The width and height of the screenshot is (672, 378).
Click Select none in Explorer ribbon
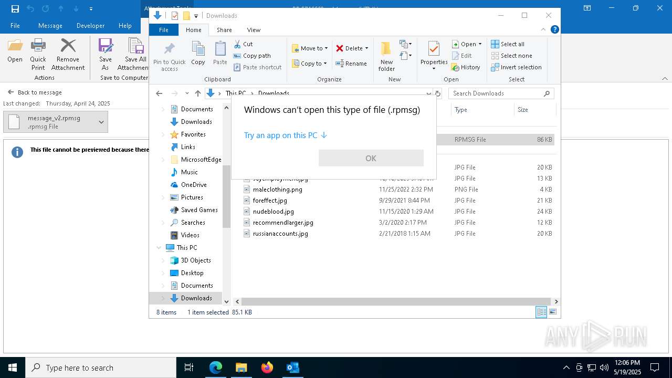tap(511, 56)
